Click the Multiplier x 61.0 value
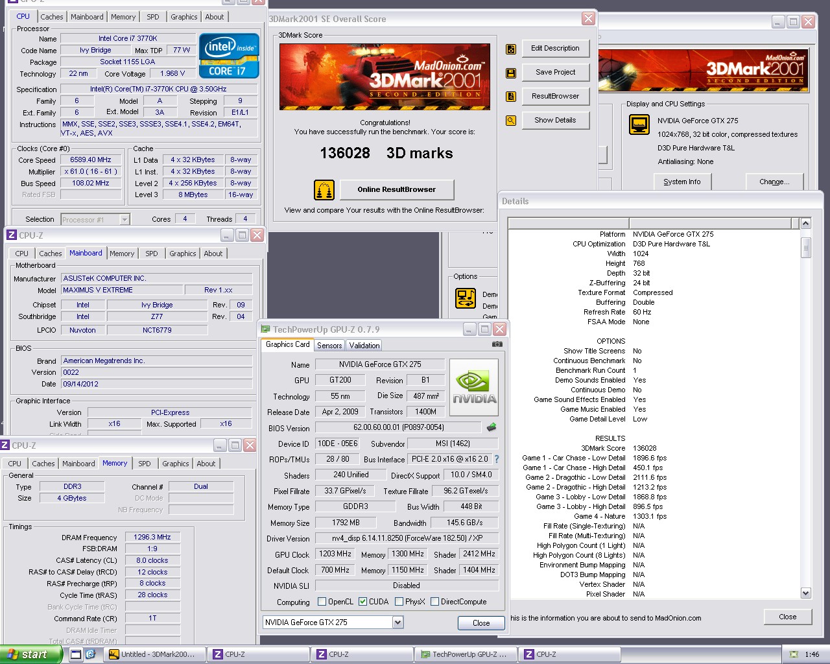This screenshot has width=830, height=664. pos(91,171)
